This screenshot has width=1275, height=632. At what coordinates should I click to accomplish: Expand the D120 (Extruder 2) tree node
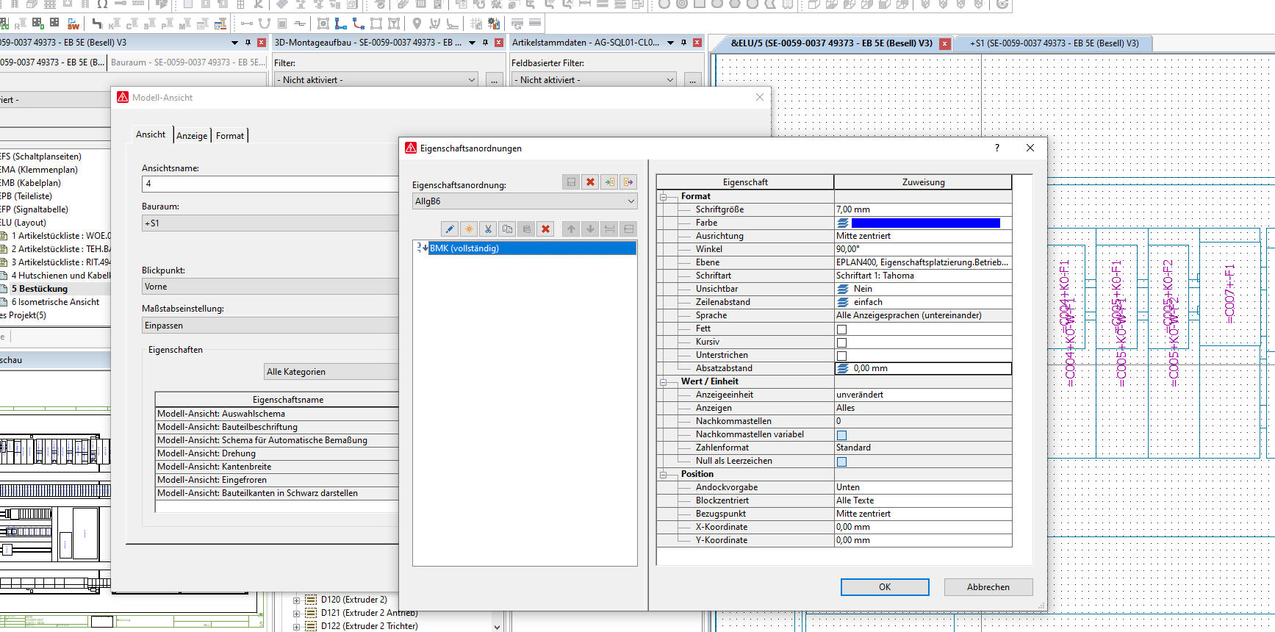point(297,600)
